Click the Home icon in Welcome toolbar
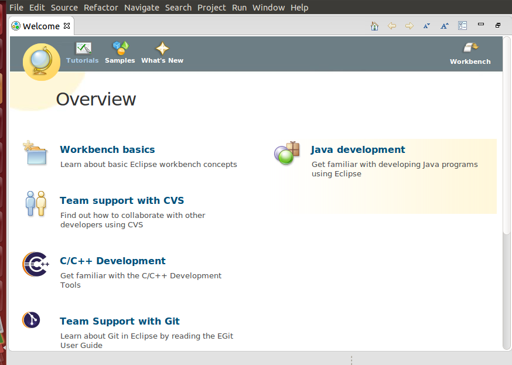This screenshot has width=512, height=365. coord(375,26)
